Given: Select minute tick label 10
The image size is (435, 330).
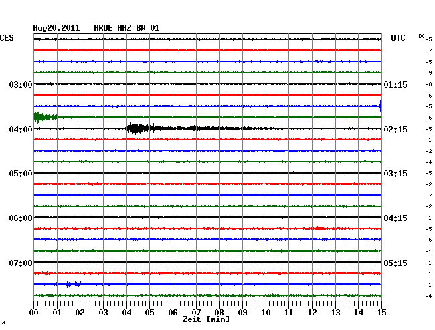Looking at the screenshot, I should (266, 313).
